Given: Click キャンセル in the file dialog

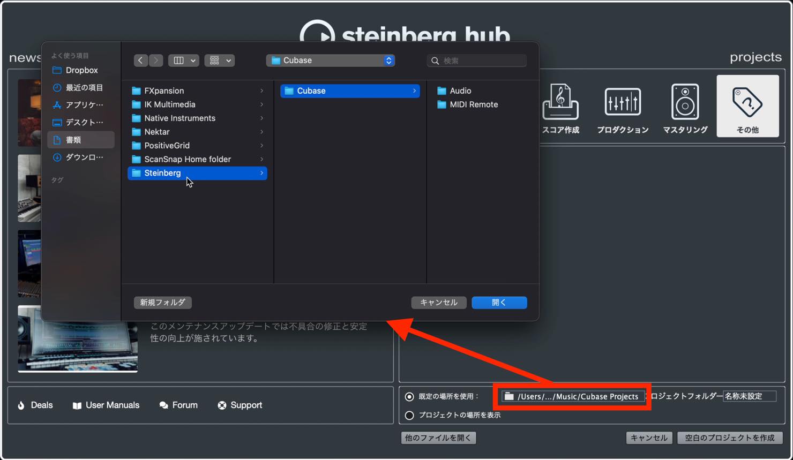Looking at the screenshot, I should (x=439, y=303).
